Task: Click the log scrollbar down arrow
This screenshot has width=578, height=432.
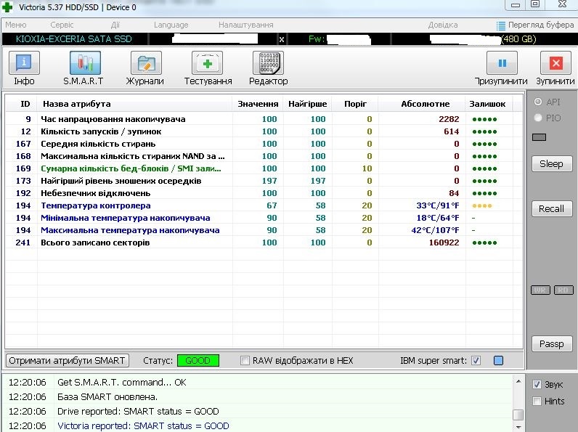Action: coord(518,427)
